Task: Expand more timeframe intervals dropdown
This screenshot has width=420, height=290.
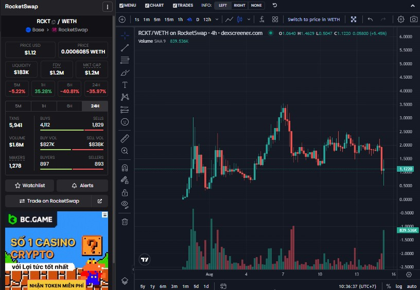Action: point(217,19)
